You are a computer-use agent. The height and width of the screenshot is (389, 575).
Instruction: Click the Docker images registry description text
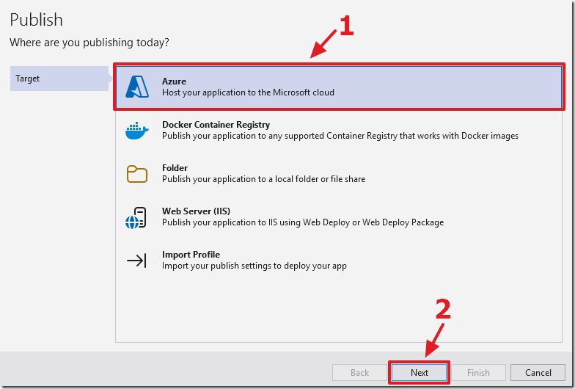tap(340, 136)
